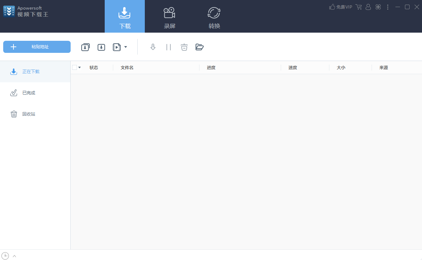This screenshot has width=422, height=260.
Task: Click the start download arrow icon
Action: pyautogui.click(x=153, y=47)
